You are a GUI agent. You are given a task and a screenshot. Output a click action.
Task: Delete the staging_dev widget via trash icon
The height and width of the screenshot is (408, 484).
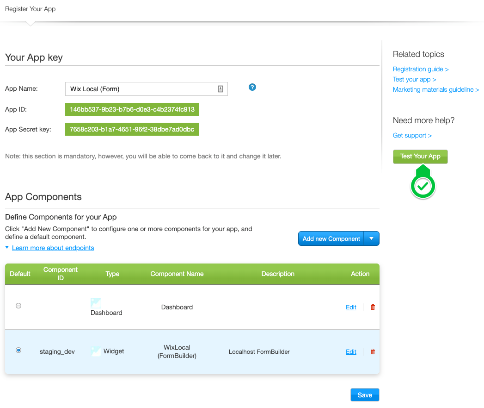point(373,352)
